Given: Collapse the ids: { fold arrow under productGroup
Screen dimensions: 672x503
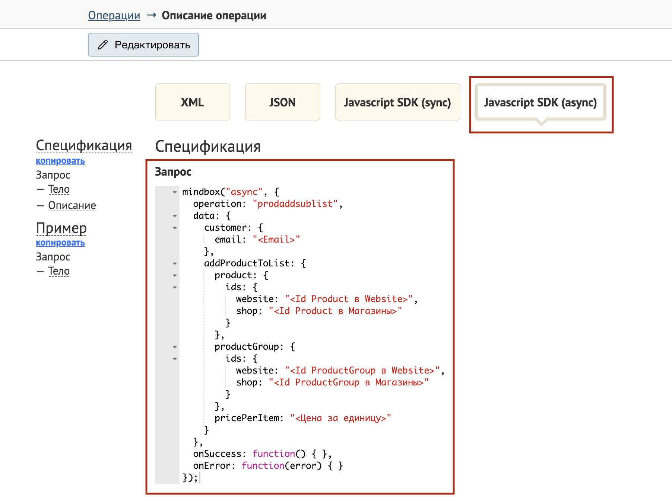Looking at the screenshot, I should (x=175, y=359).
